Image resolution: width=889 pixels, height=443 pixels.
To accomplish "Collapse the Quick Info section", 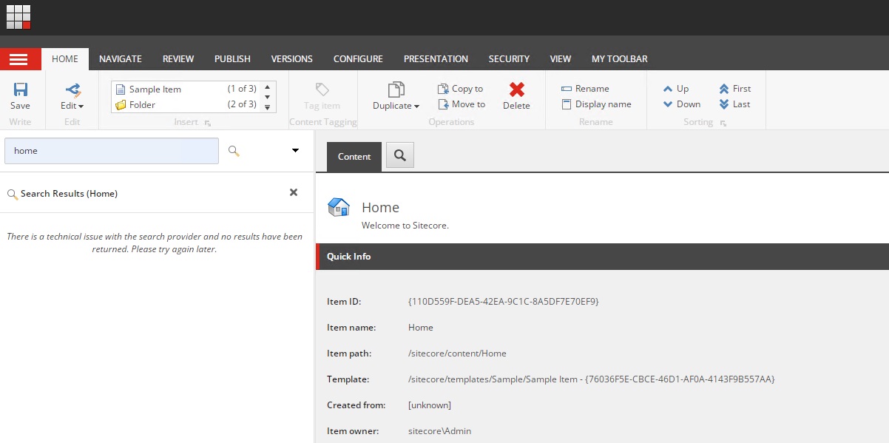I will point(602,257).
